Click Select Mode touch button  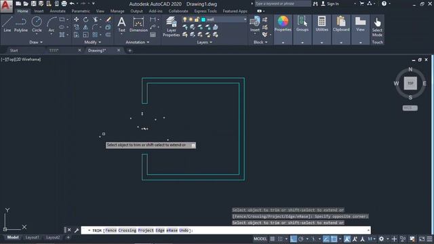(x=377, y=27)
